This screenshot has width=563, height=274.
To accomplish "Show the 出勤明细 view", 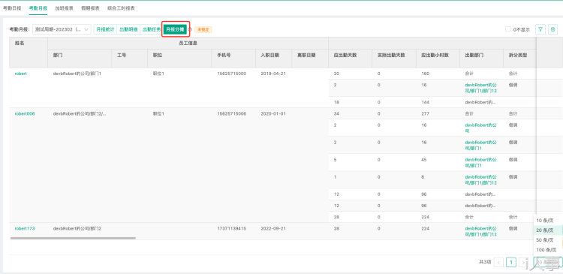I will [x=128, y=29].
